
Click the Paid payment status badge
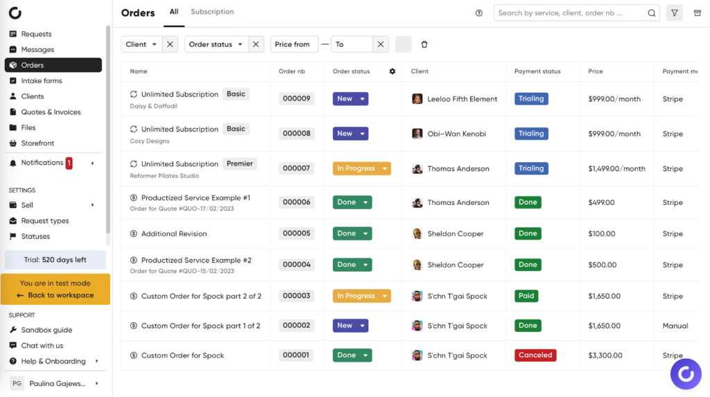526,296
